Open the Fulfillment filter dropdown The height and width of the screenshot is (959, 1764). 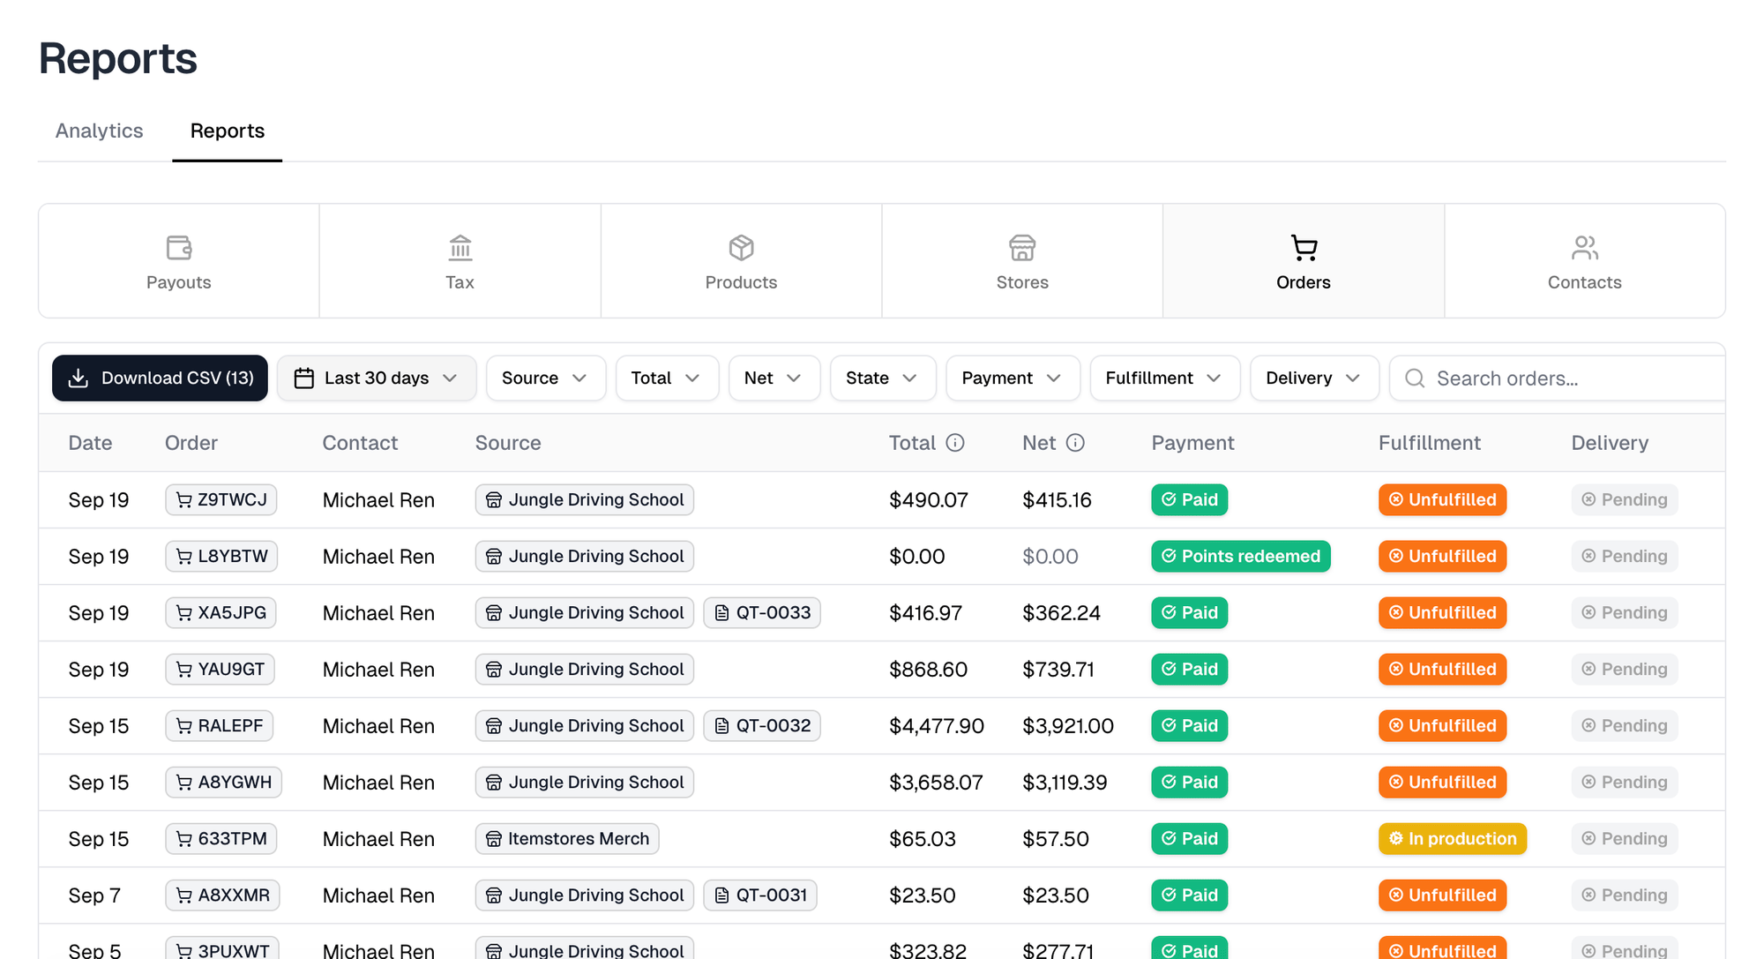coord(1165,378)
